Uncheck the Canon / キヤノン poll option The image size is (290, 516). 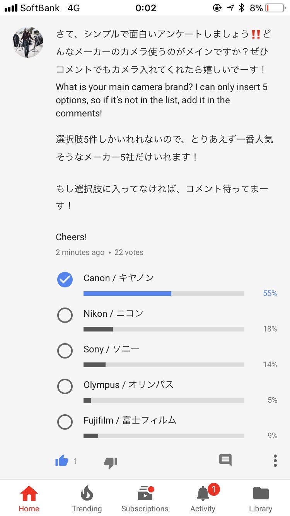coord(65,280)
